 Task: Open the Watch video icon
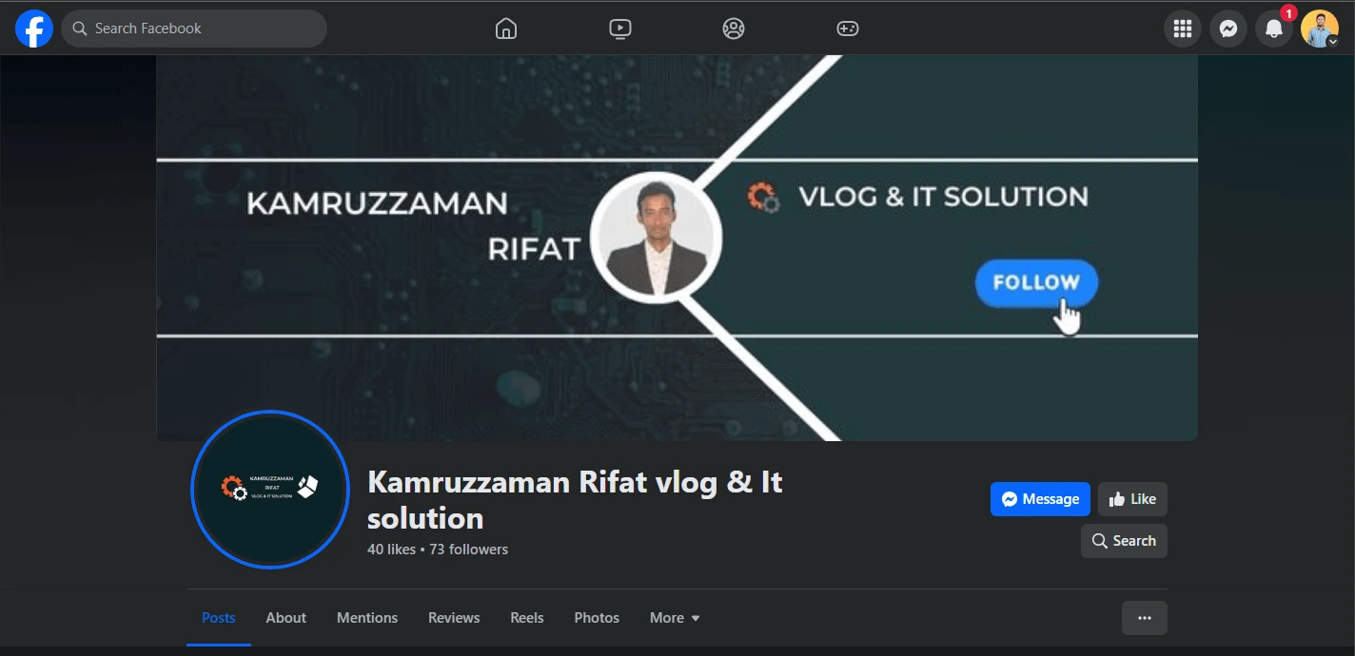click(619, 29)
